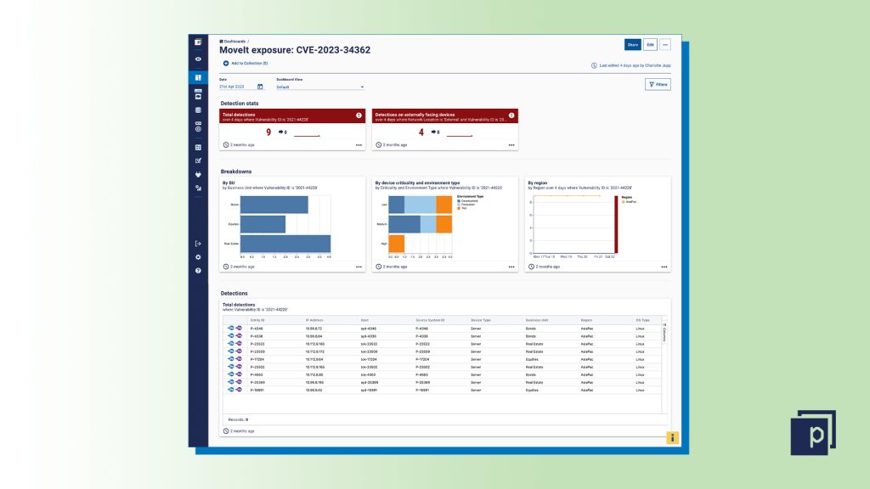The height and width of the screenshot is (489, 870).
Task: Click the logo icon atop the sidebar
Action: [x=198, y=42]
